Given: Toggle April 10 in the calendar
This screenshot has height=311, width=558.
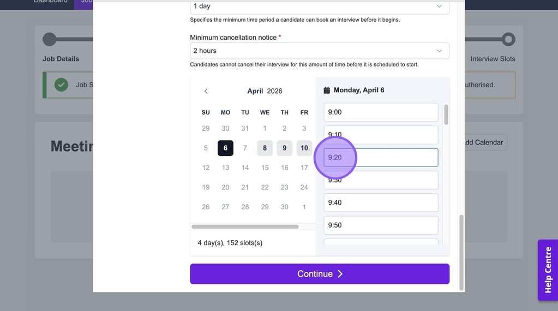Looking at the screenshot, I should click(304, 148).
